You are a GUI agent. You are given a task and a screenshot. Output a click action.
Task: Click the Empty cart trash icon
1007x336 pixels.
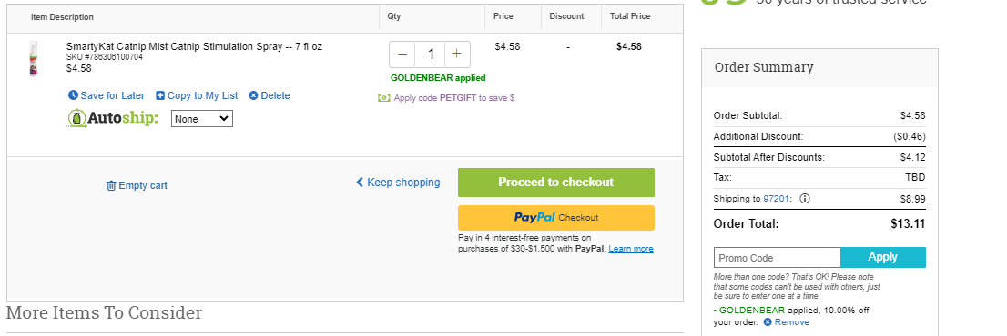[x=111, y=185]
